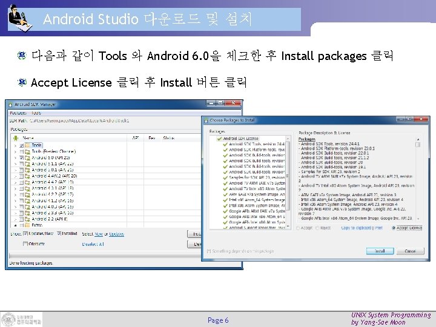
Task: Click green check beside Android SDK Platform-tools
Action: [x=225, y=150]
